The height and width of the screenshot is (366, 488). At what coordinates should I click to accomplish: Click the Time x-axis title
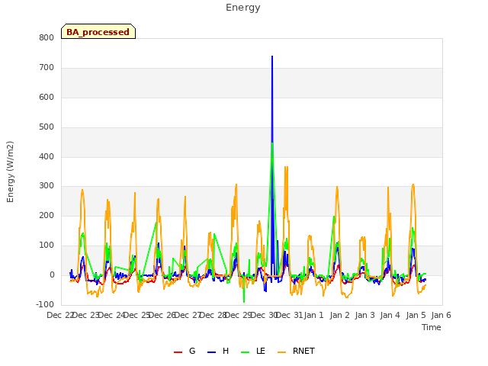pos(432,327)
